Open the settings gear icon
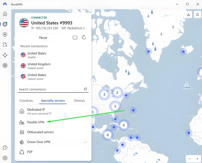The width and height of the screenshot is (202, 163). [5, 158]
